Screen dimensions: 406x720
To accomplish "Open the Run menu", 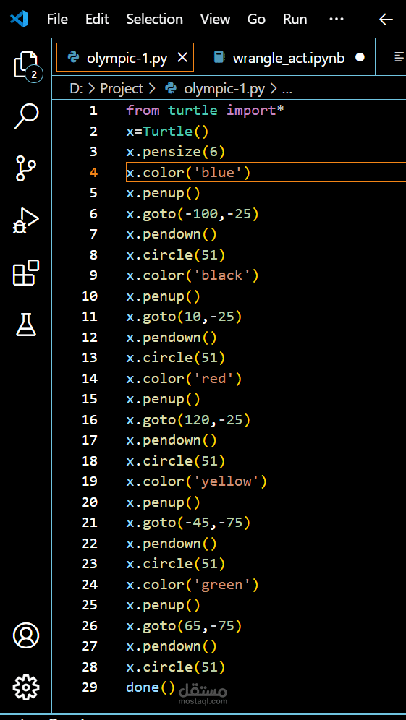I will (295, 19).
